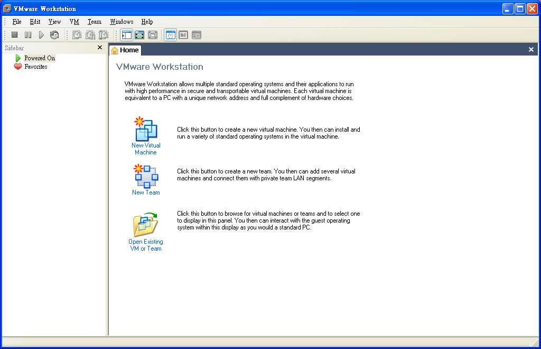This screenshot has width=541, height=349.
Task: Click the Quick Switch toolbar icon
Action: tap(153, 35)
